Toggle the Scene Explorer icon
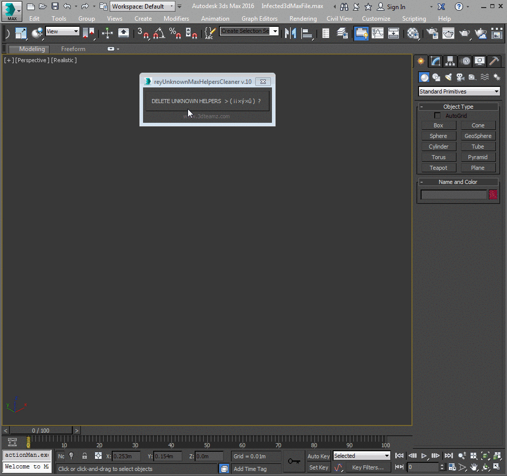This screenshot has width=507, height=476. point(326,33)
